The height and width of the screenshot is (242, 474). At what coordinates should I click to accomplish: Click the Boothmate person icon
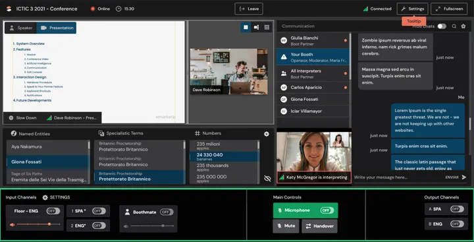point(127,212)
